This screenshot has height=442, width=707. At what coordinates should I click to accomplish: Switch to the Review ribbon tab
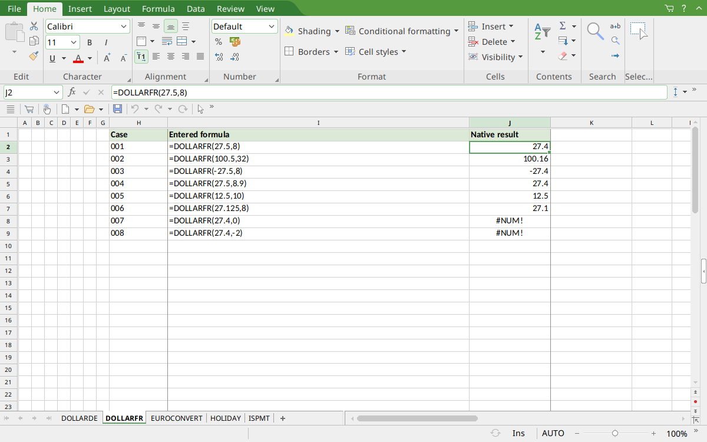230,9
